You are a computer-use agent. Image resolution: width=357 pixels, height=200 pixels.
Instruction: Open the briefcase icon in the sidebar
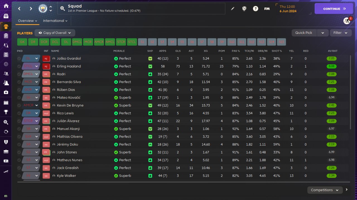pyautogui.click(x=6, y=151)
